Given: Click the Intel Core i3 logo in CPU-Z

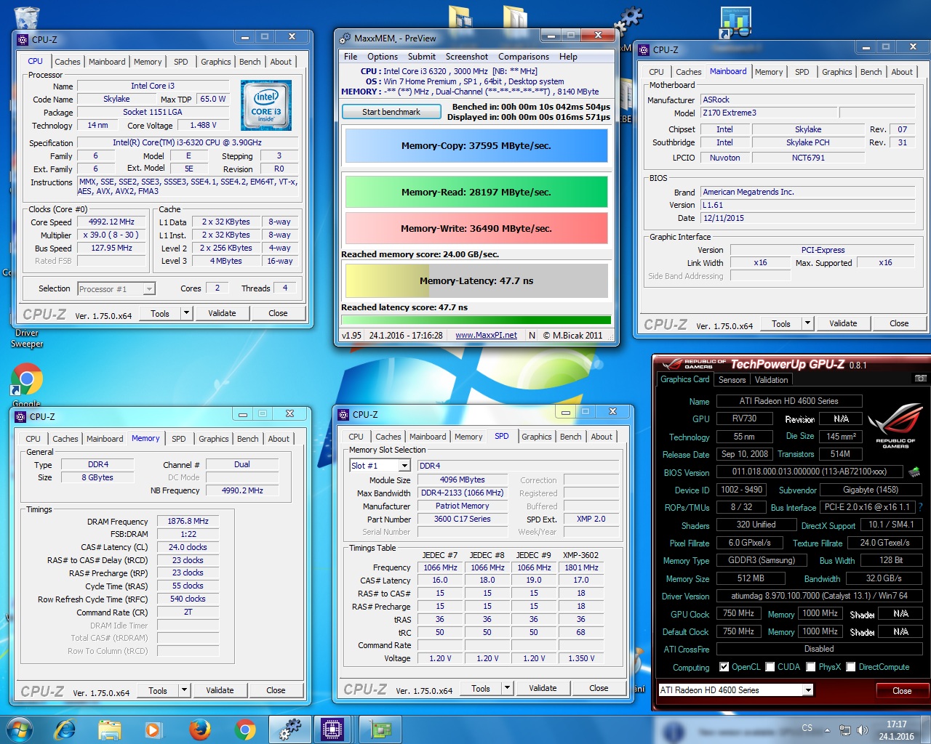Looking at the screenshot, I should (266, 106).
